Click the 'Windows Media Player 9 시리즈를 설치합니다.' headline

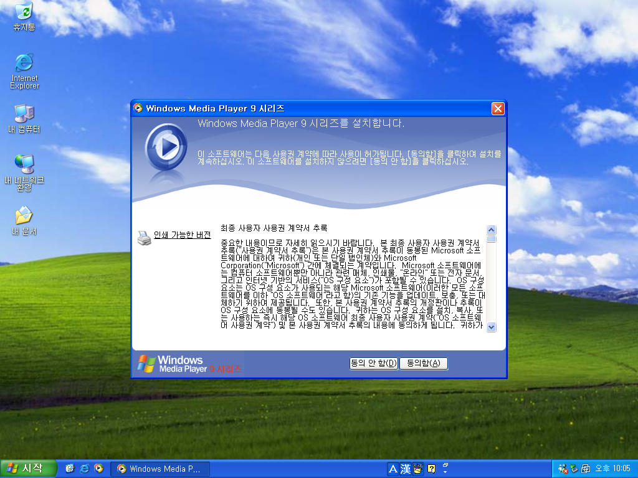click(301, 123)
